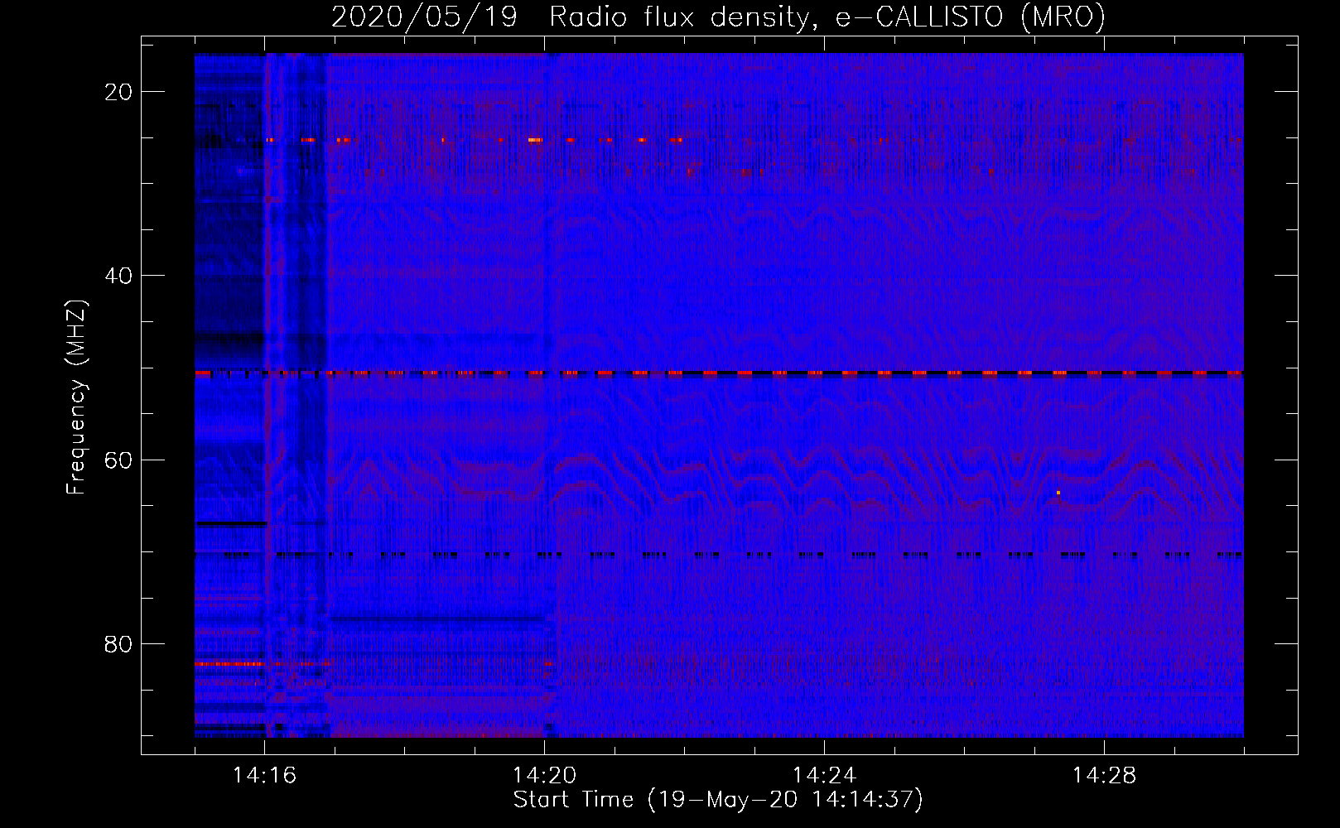Click the 60 frequency tick label
The height and width of the screenshot is (828, 1340).
tap(118, 460)
